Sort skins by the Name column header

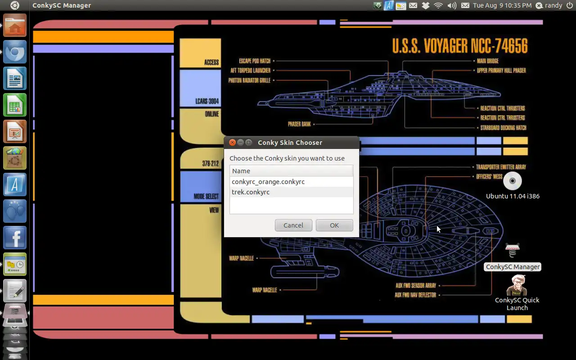click(292, 171)
